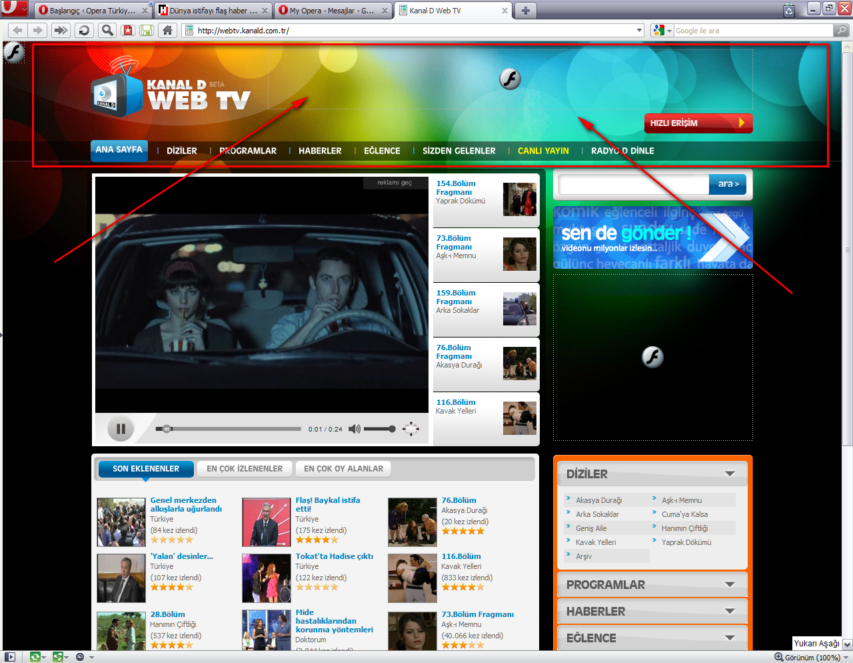Click the site search input field
This screenshot has height=663, width=853.
tap(633, 184)
